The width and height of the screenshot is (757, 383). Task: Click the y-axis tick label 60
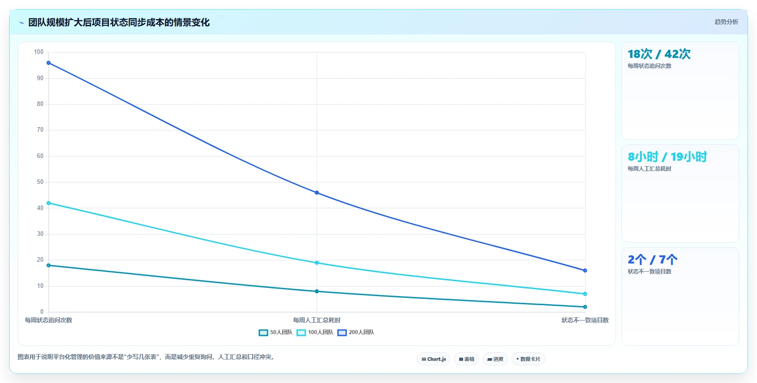click(40, 156)
